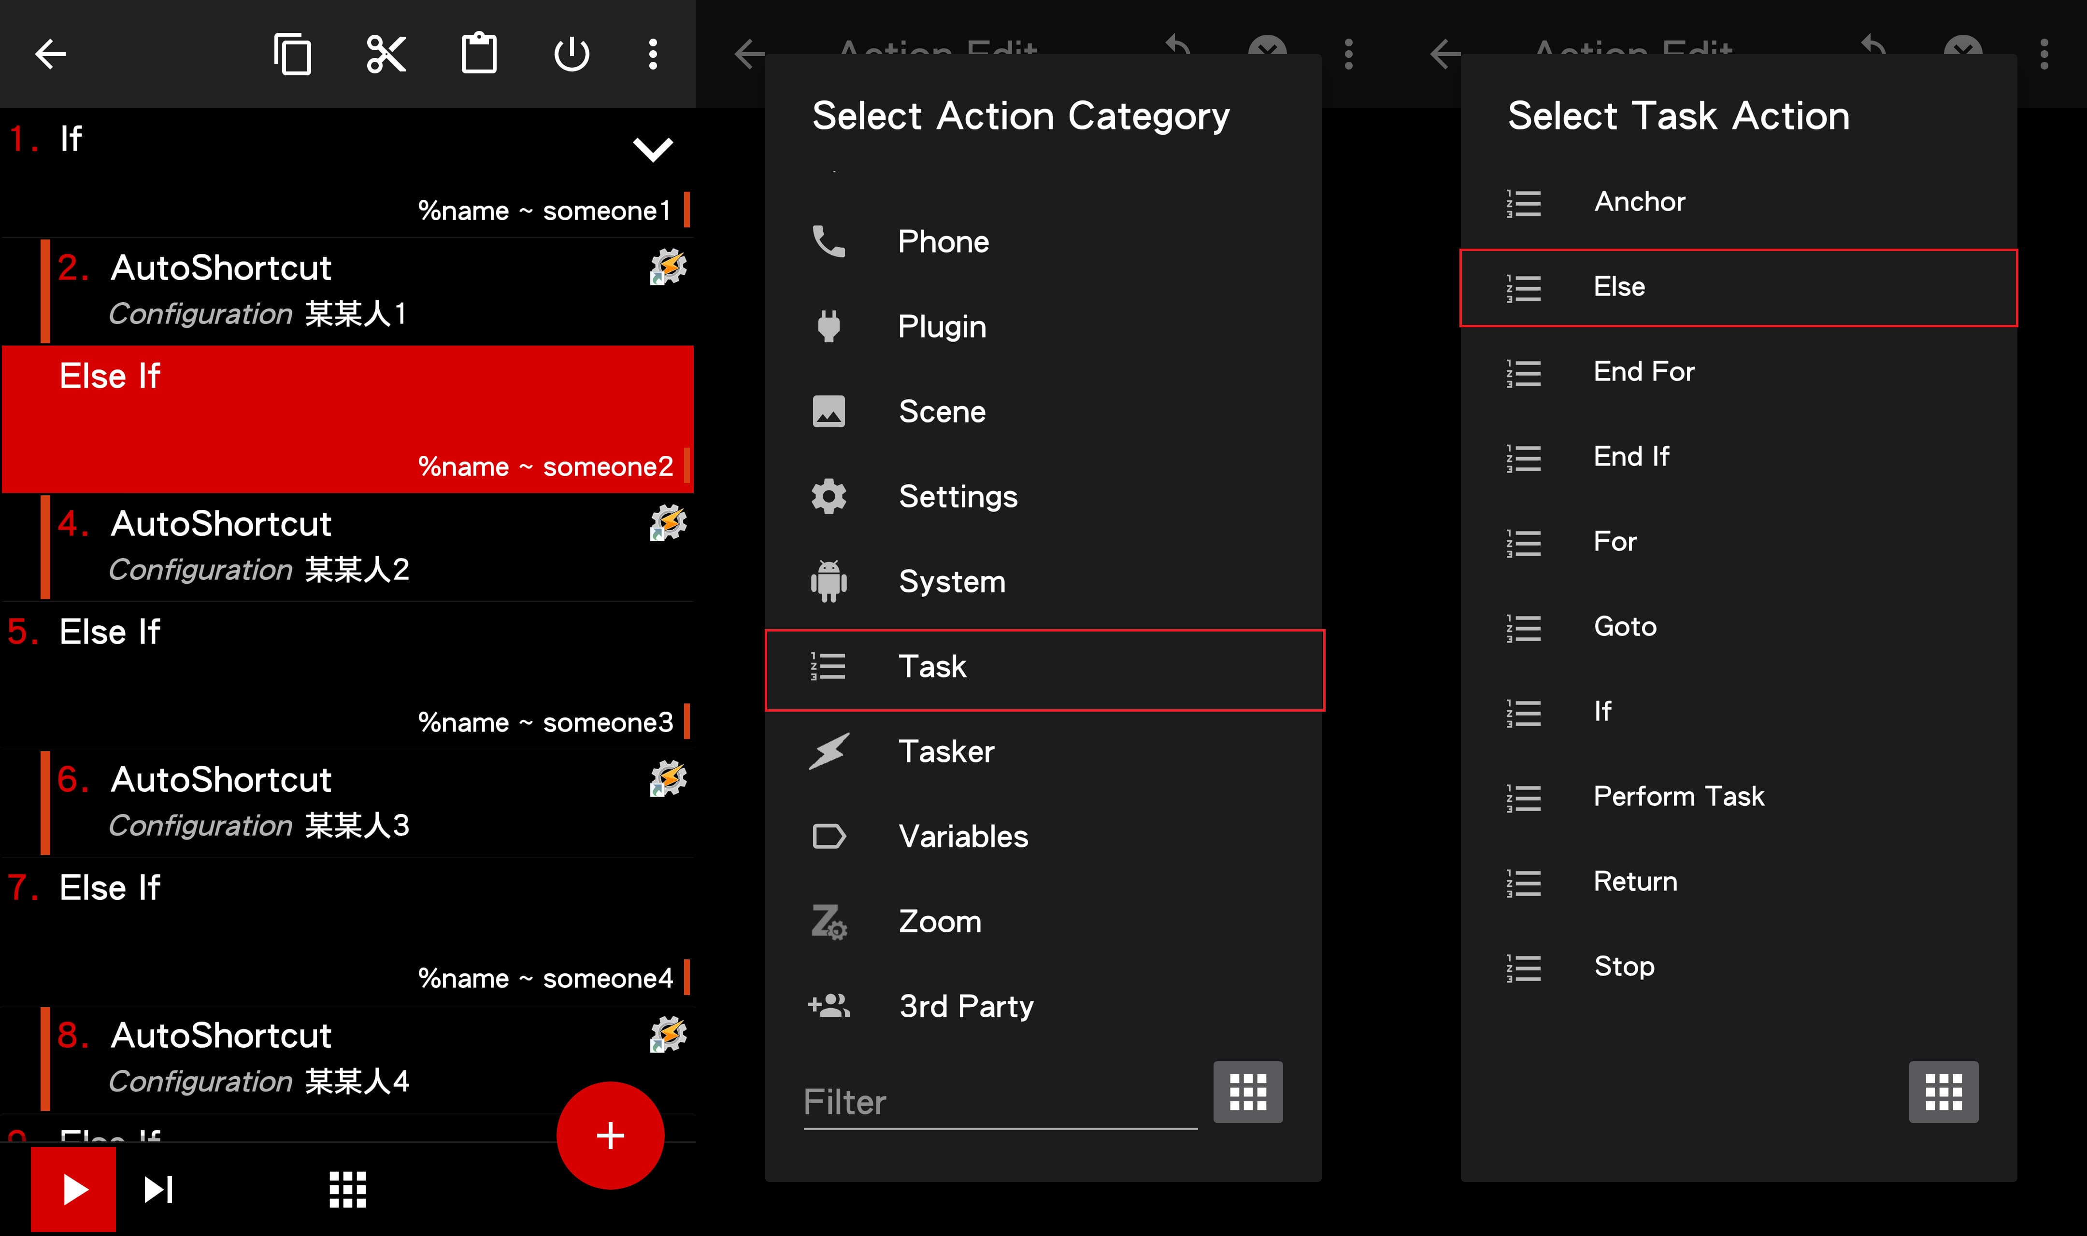Image resolution: width=2087 pixels, height=1236 pixels.
Task: Collapse the first If action chevron
Action: 652,150
